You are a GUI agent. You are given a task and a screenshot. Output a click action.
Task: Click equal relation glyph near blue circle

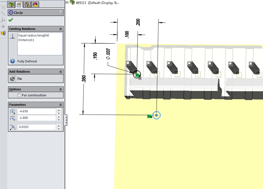coord(149,116)
